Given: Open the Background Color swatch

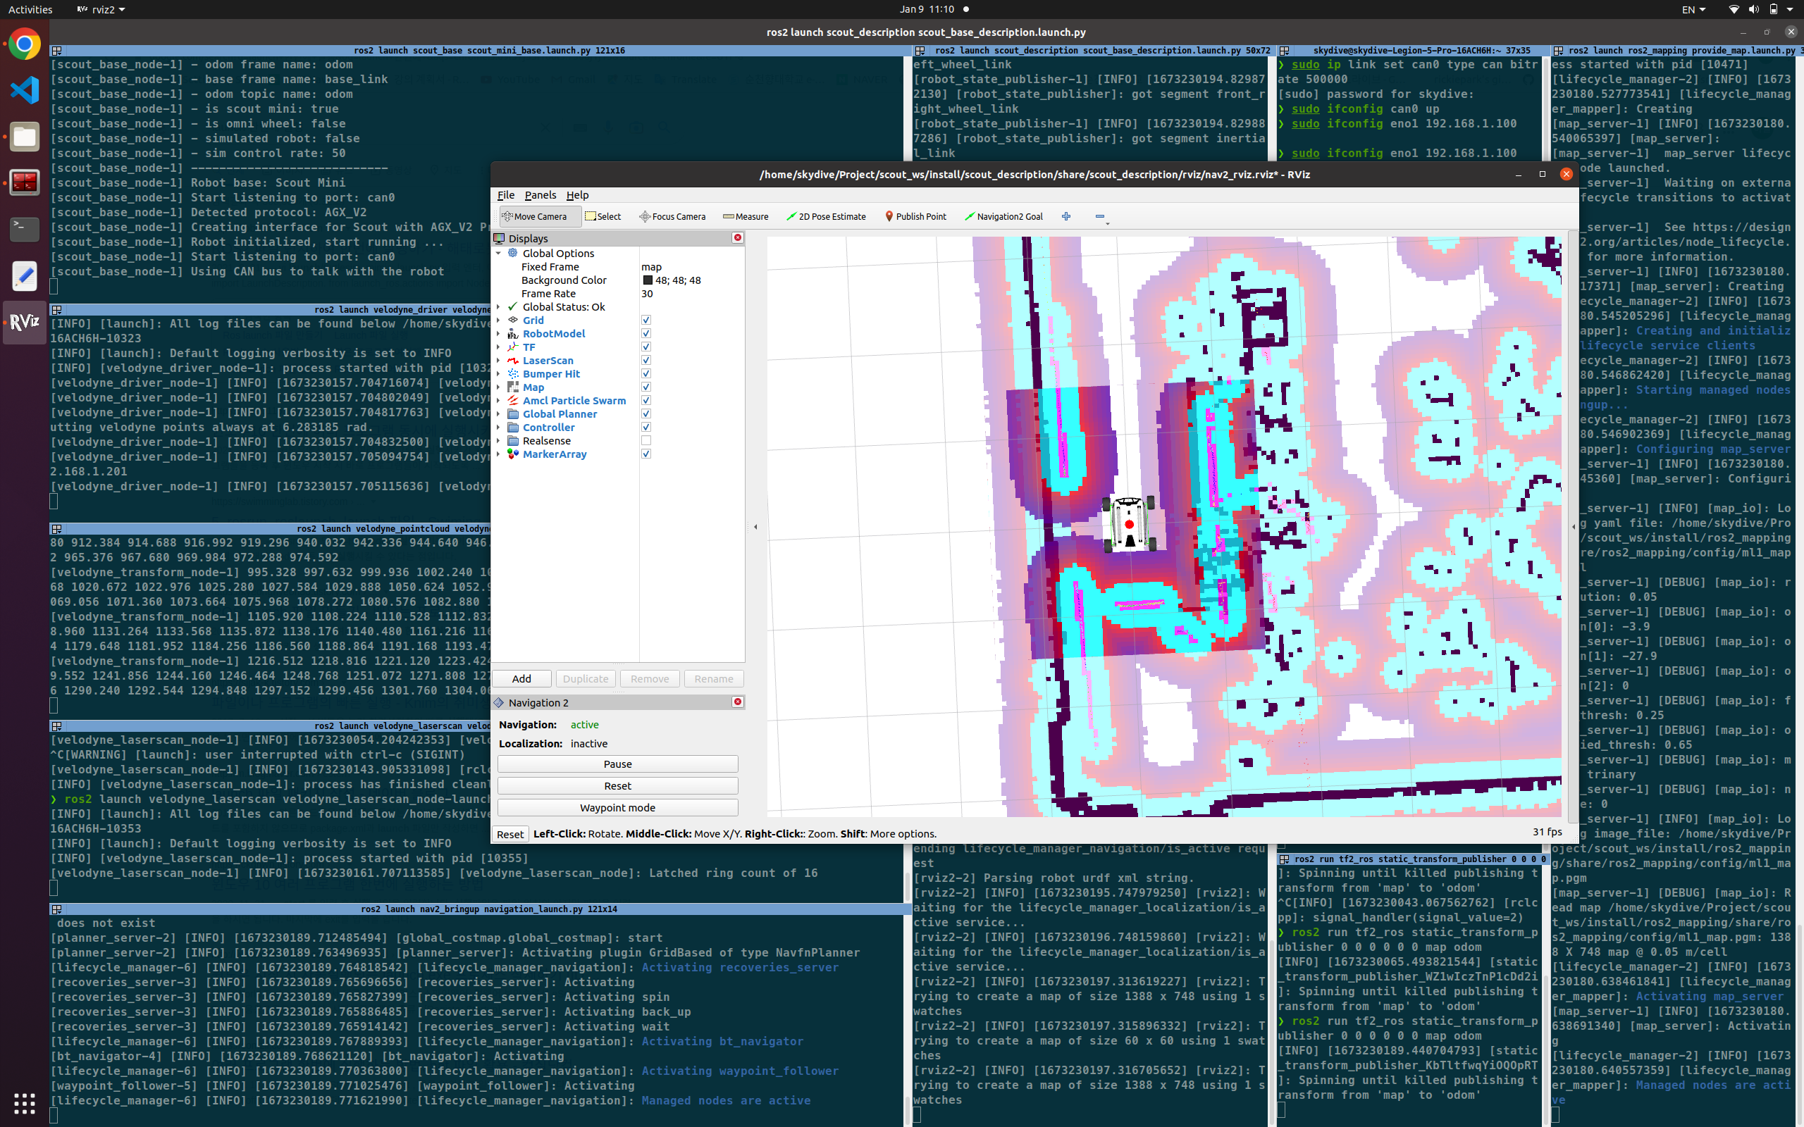Looking at the screenshot, I should click(x=648, y=280).
